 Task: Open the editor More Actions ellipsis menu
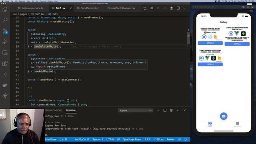tap(185, 8)
